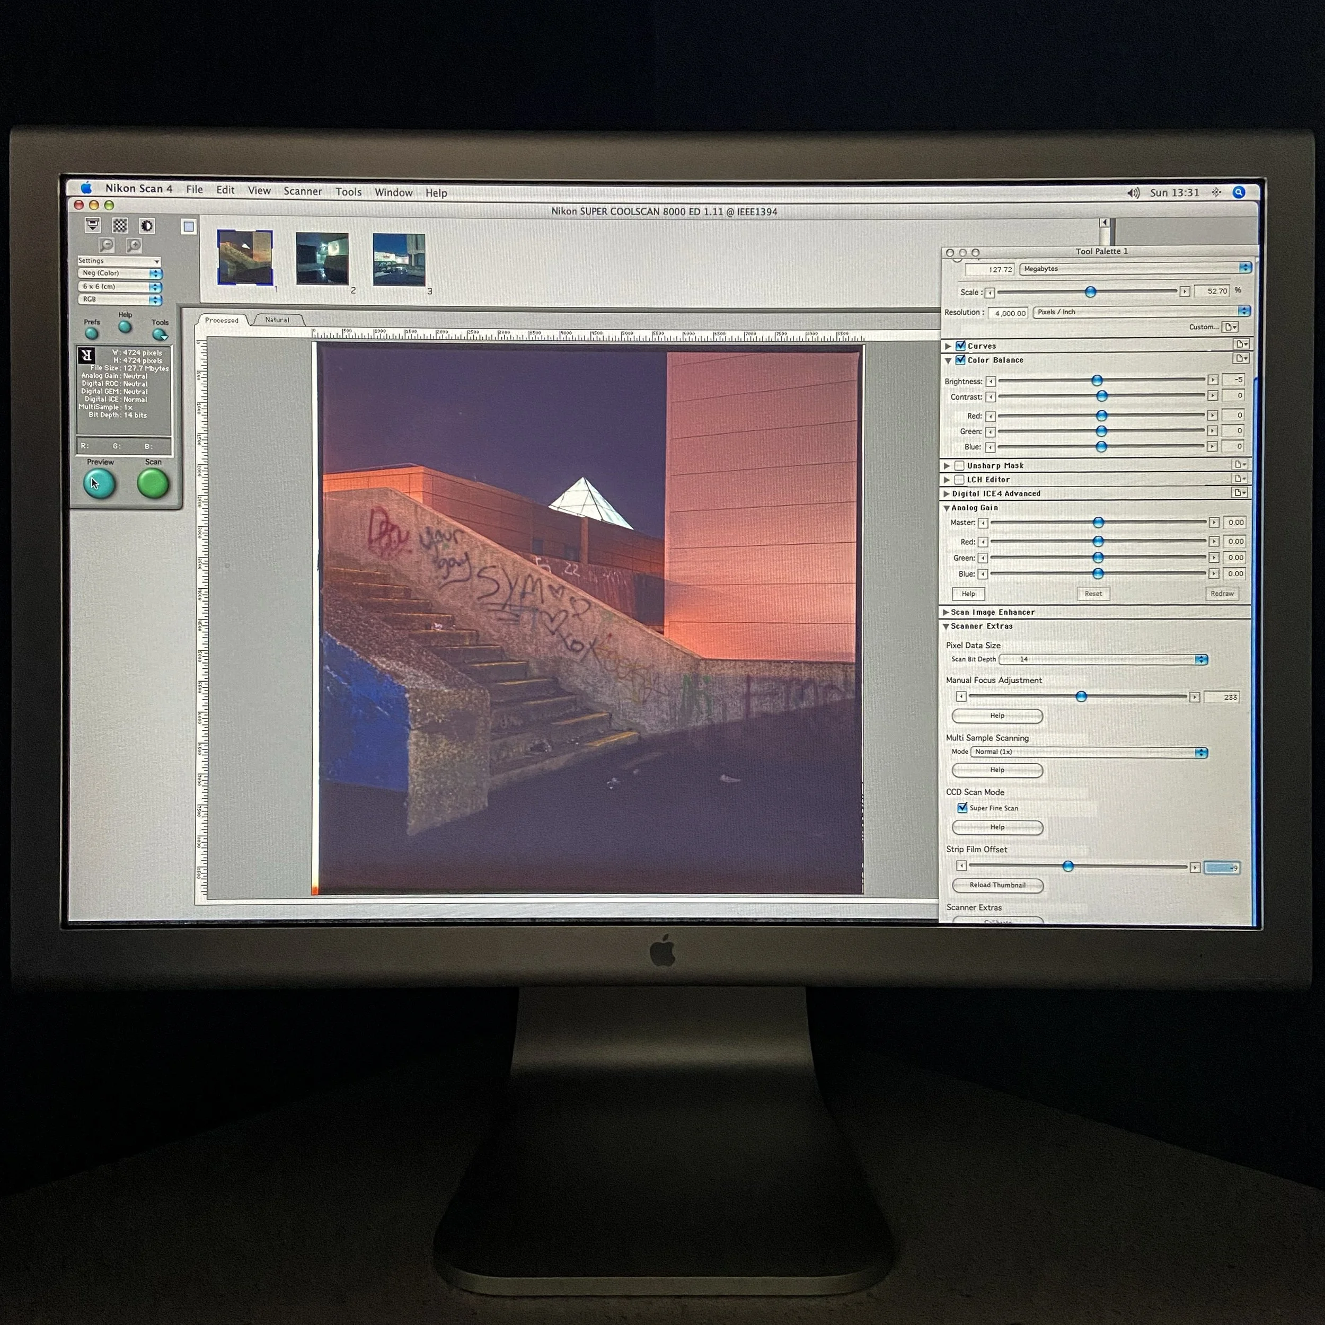Open the Unsharp Mask settings page-icon menu
Image resolution: width=1325 pixels, height=1325 pixels.
pos(1241,464)
